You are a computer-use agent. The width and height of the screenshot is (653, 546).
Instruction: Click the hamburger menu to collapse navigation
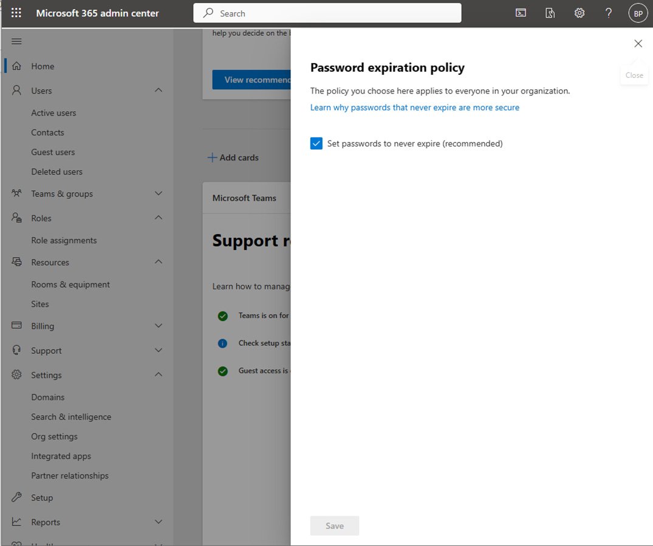point(16,41)
